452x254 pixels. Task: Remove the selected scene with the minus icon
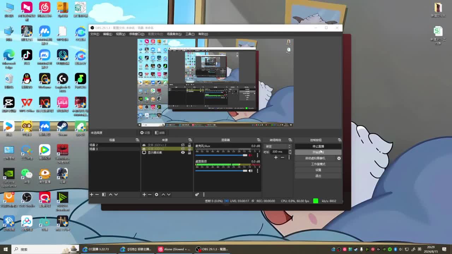click(97, 194)
